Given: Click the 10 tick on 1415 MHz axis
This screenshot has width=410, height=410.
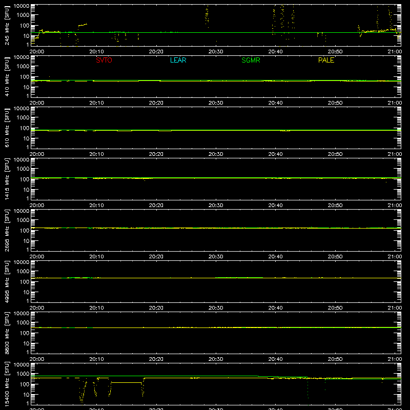Looking at the screenshot, I should 27,190.
